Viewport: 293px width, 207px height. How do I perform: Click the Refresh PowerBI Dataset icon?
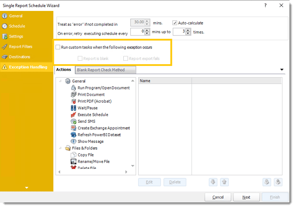(73, 135)
